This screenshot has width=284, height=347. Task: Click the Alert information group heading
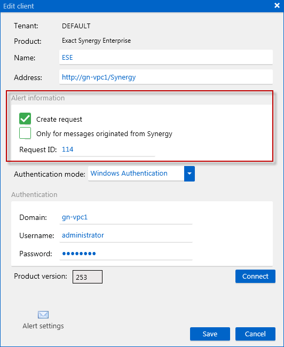coord(38,98)
